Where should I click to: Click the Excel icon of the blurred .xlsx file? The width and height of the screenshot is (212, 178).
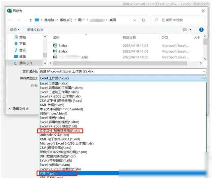[x=55, y=57]
